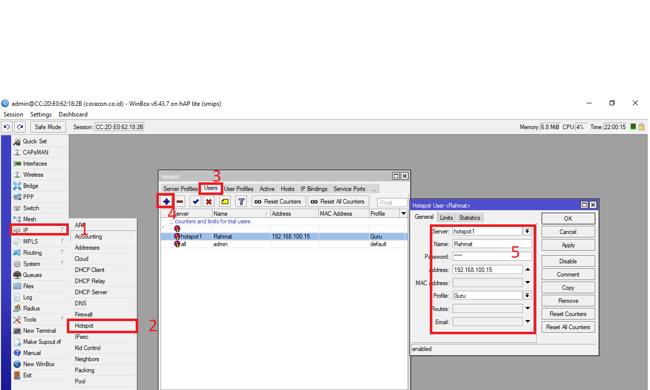Open Bridge in sidebar
The width and height of the screenshot is (650, 390).
point(40,186)
